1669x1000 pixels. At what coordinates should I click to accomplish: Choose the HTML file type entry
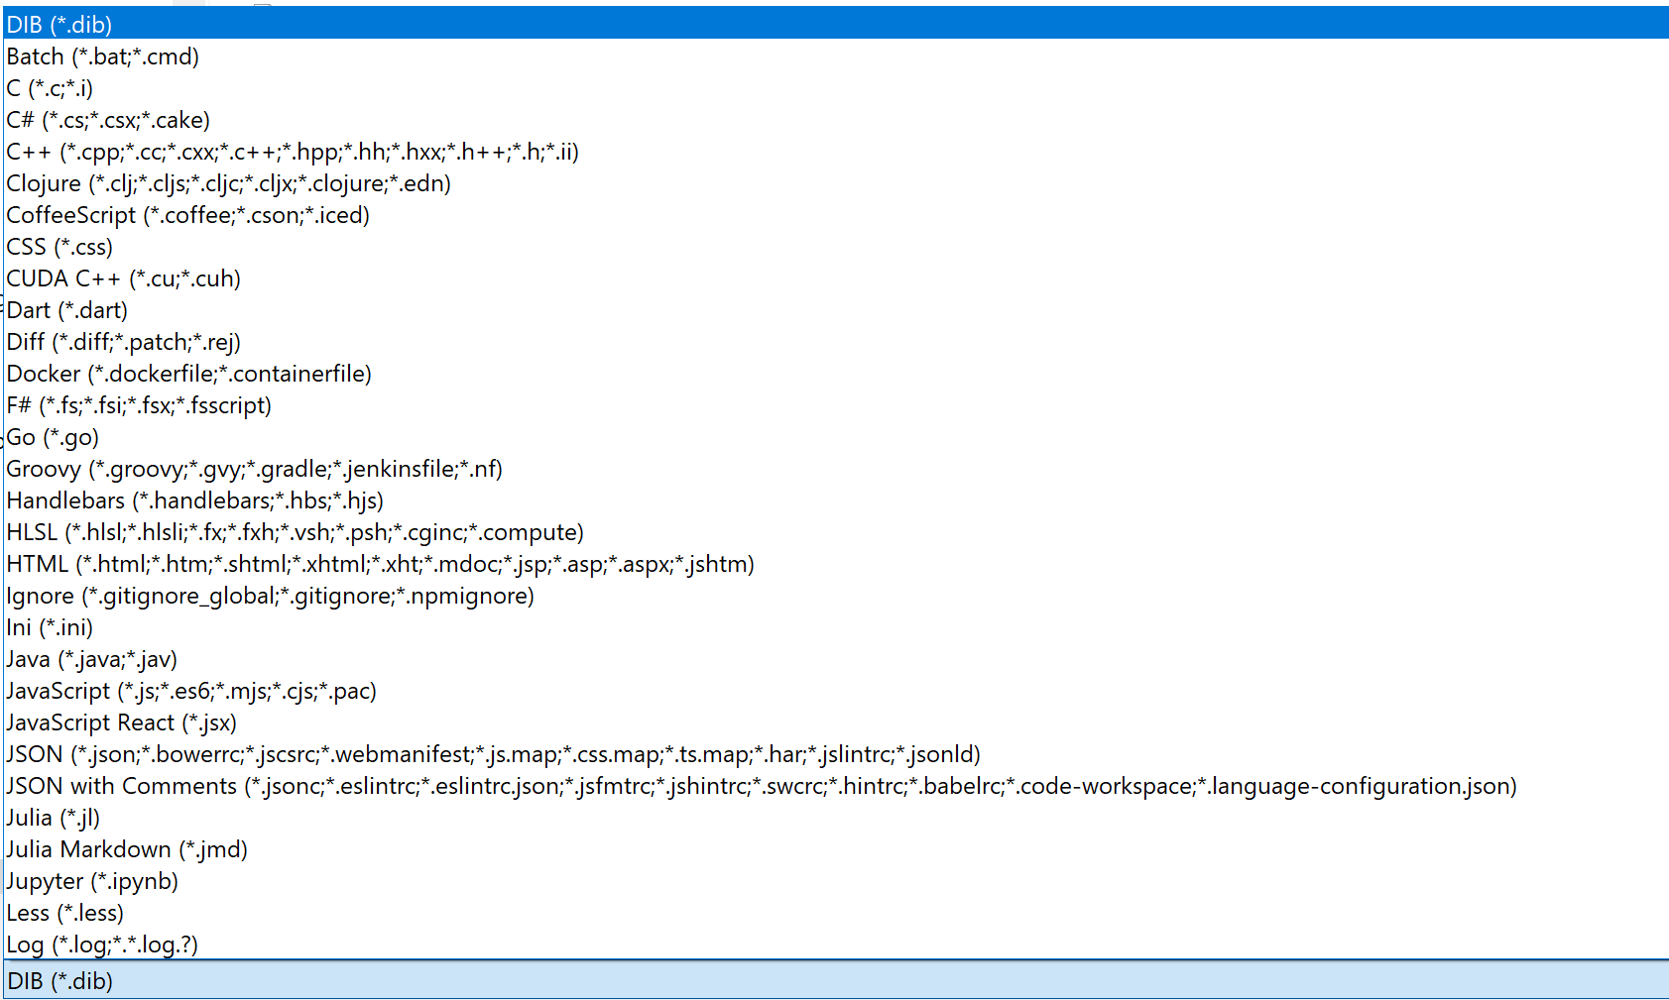(836, 564)
